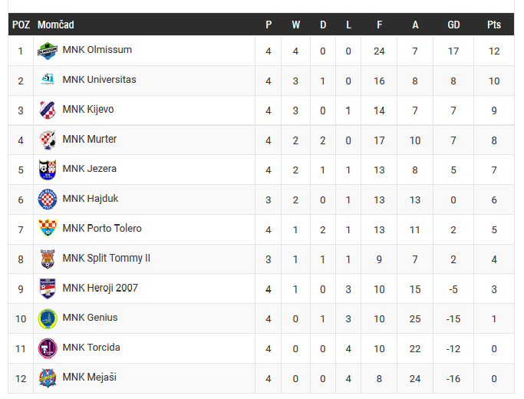The width and height of the screenshot is (524, 399).
Task: Click the MNK Porto Tolero badge
Action: 48,229
